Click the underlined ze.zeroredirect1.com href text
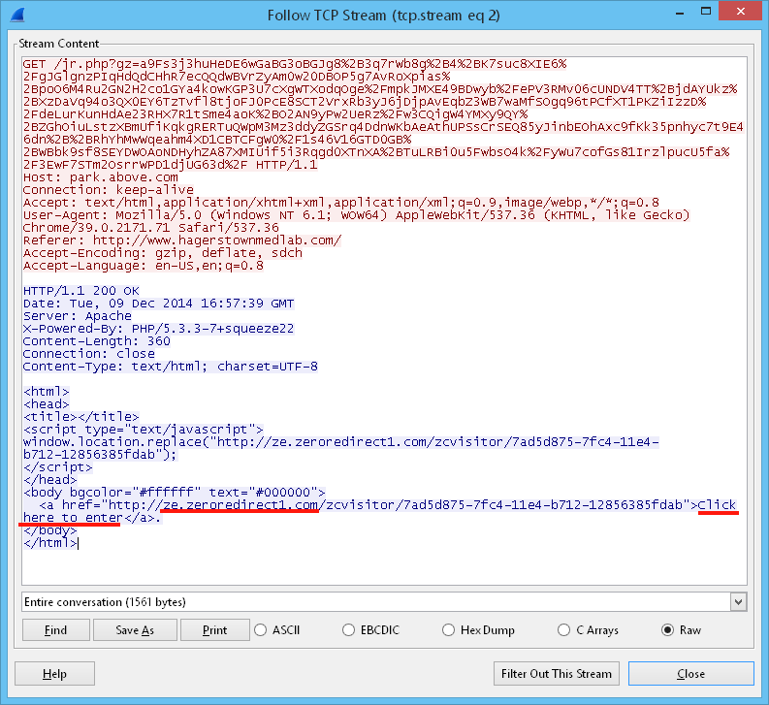 240,505
